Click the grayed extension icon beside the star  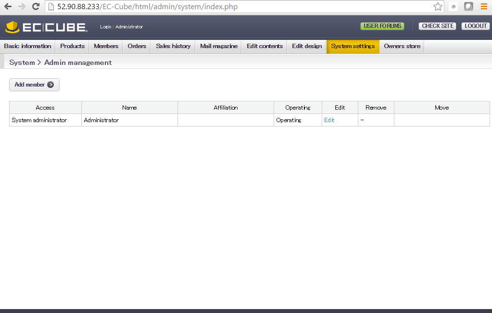pos(453,7)
